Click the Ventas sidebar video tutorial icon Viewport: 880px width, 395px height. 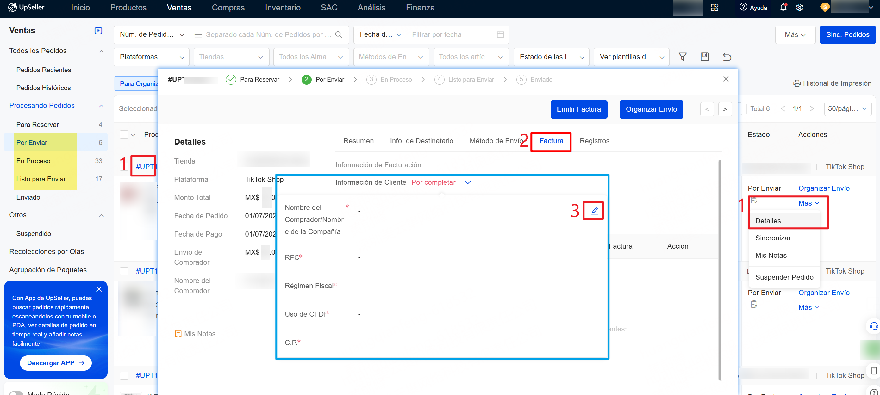98,30
